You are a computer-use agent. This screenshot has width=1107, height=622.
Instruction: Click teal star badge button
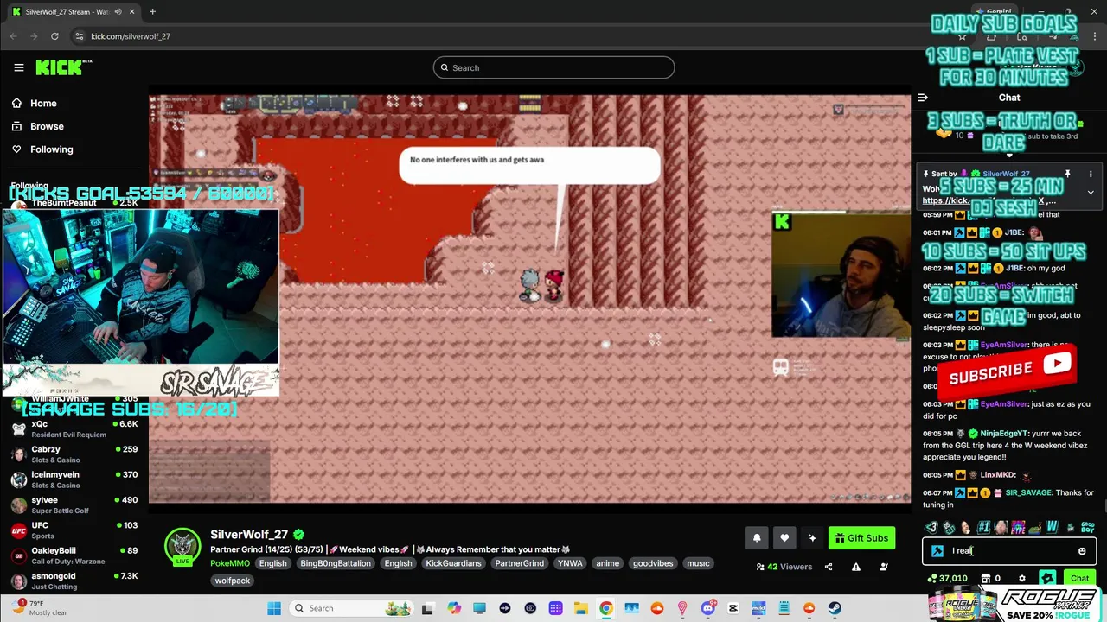1047,578
